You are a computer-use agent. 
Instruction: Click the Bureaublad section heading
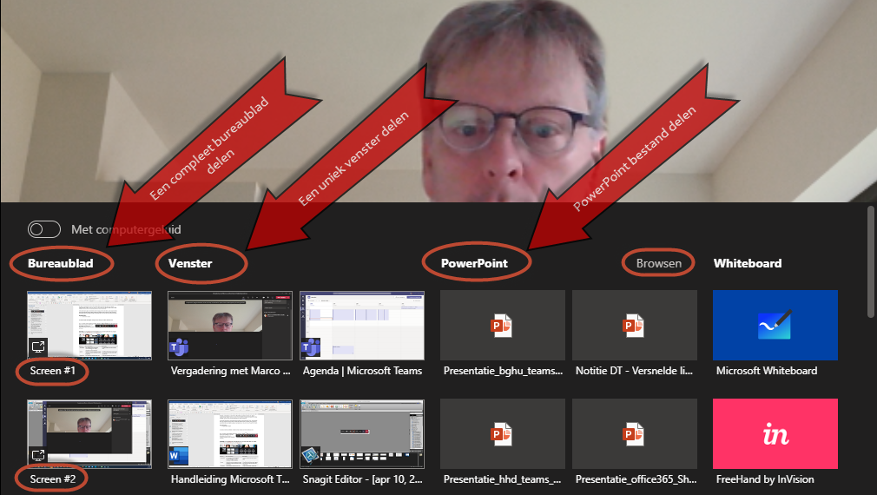tap(60, 263)
